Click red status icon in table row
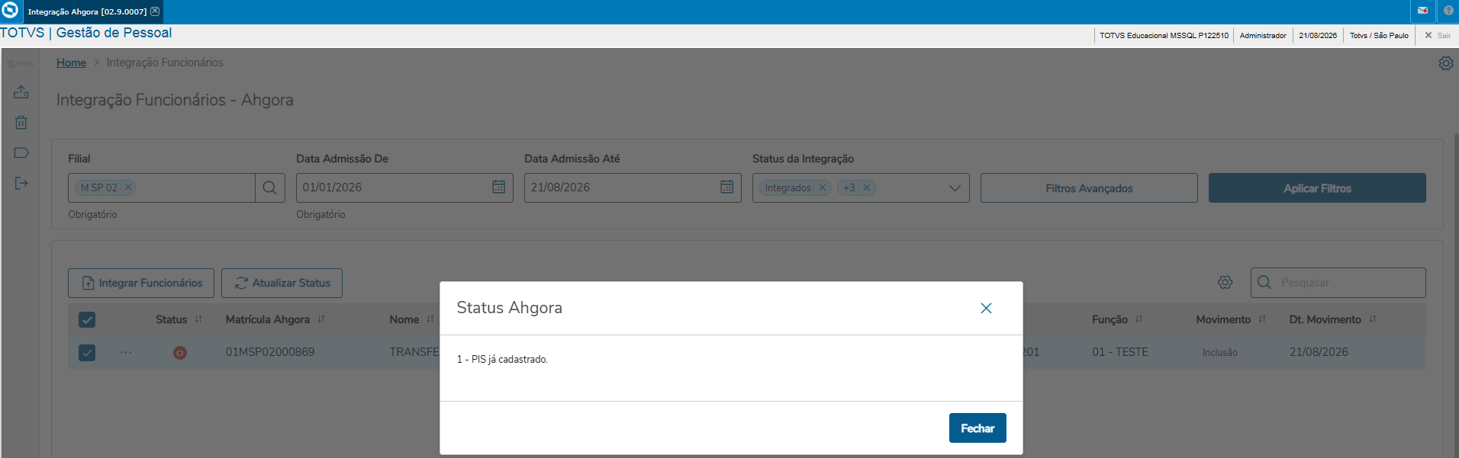Viewport: 1459px width, 458px height. click(180, 352)
